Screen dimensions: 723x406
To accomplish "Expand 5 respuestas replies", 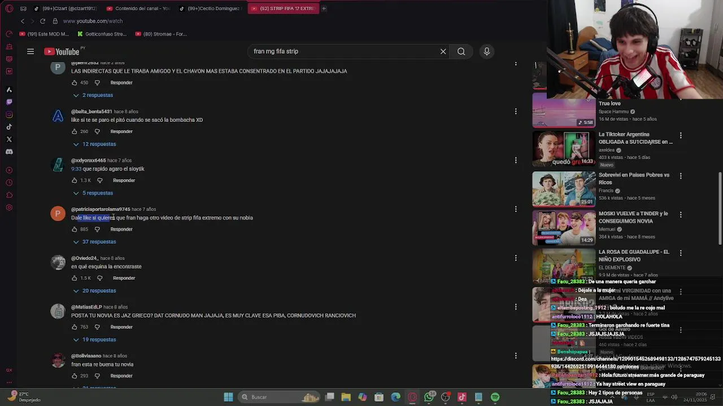I will click(93, 193).
